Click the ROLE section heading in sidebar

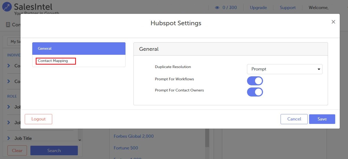[x=12, y=96]
